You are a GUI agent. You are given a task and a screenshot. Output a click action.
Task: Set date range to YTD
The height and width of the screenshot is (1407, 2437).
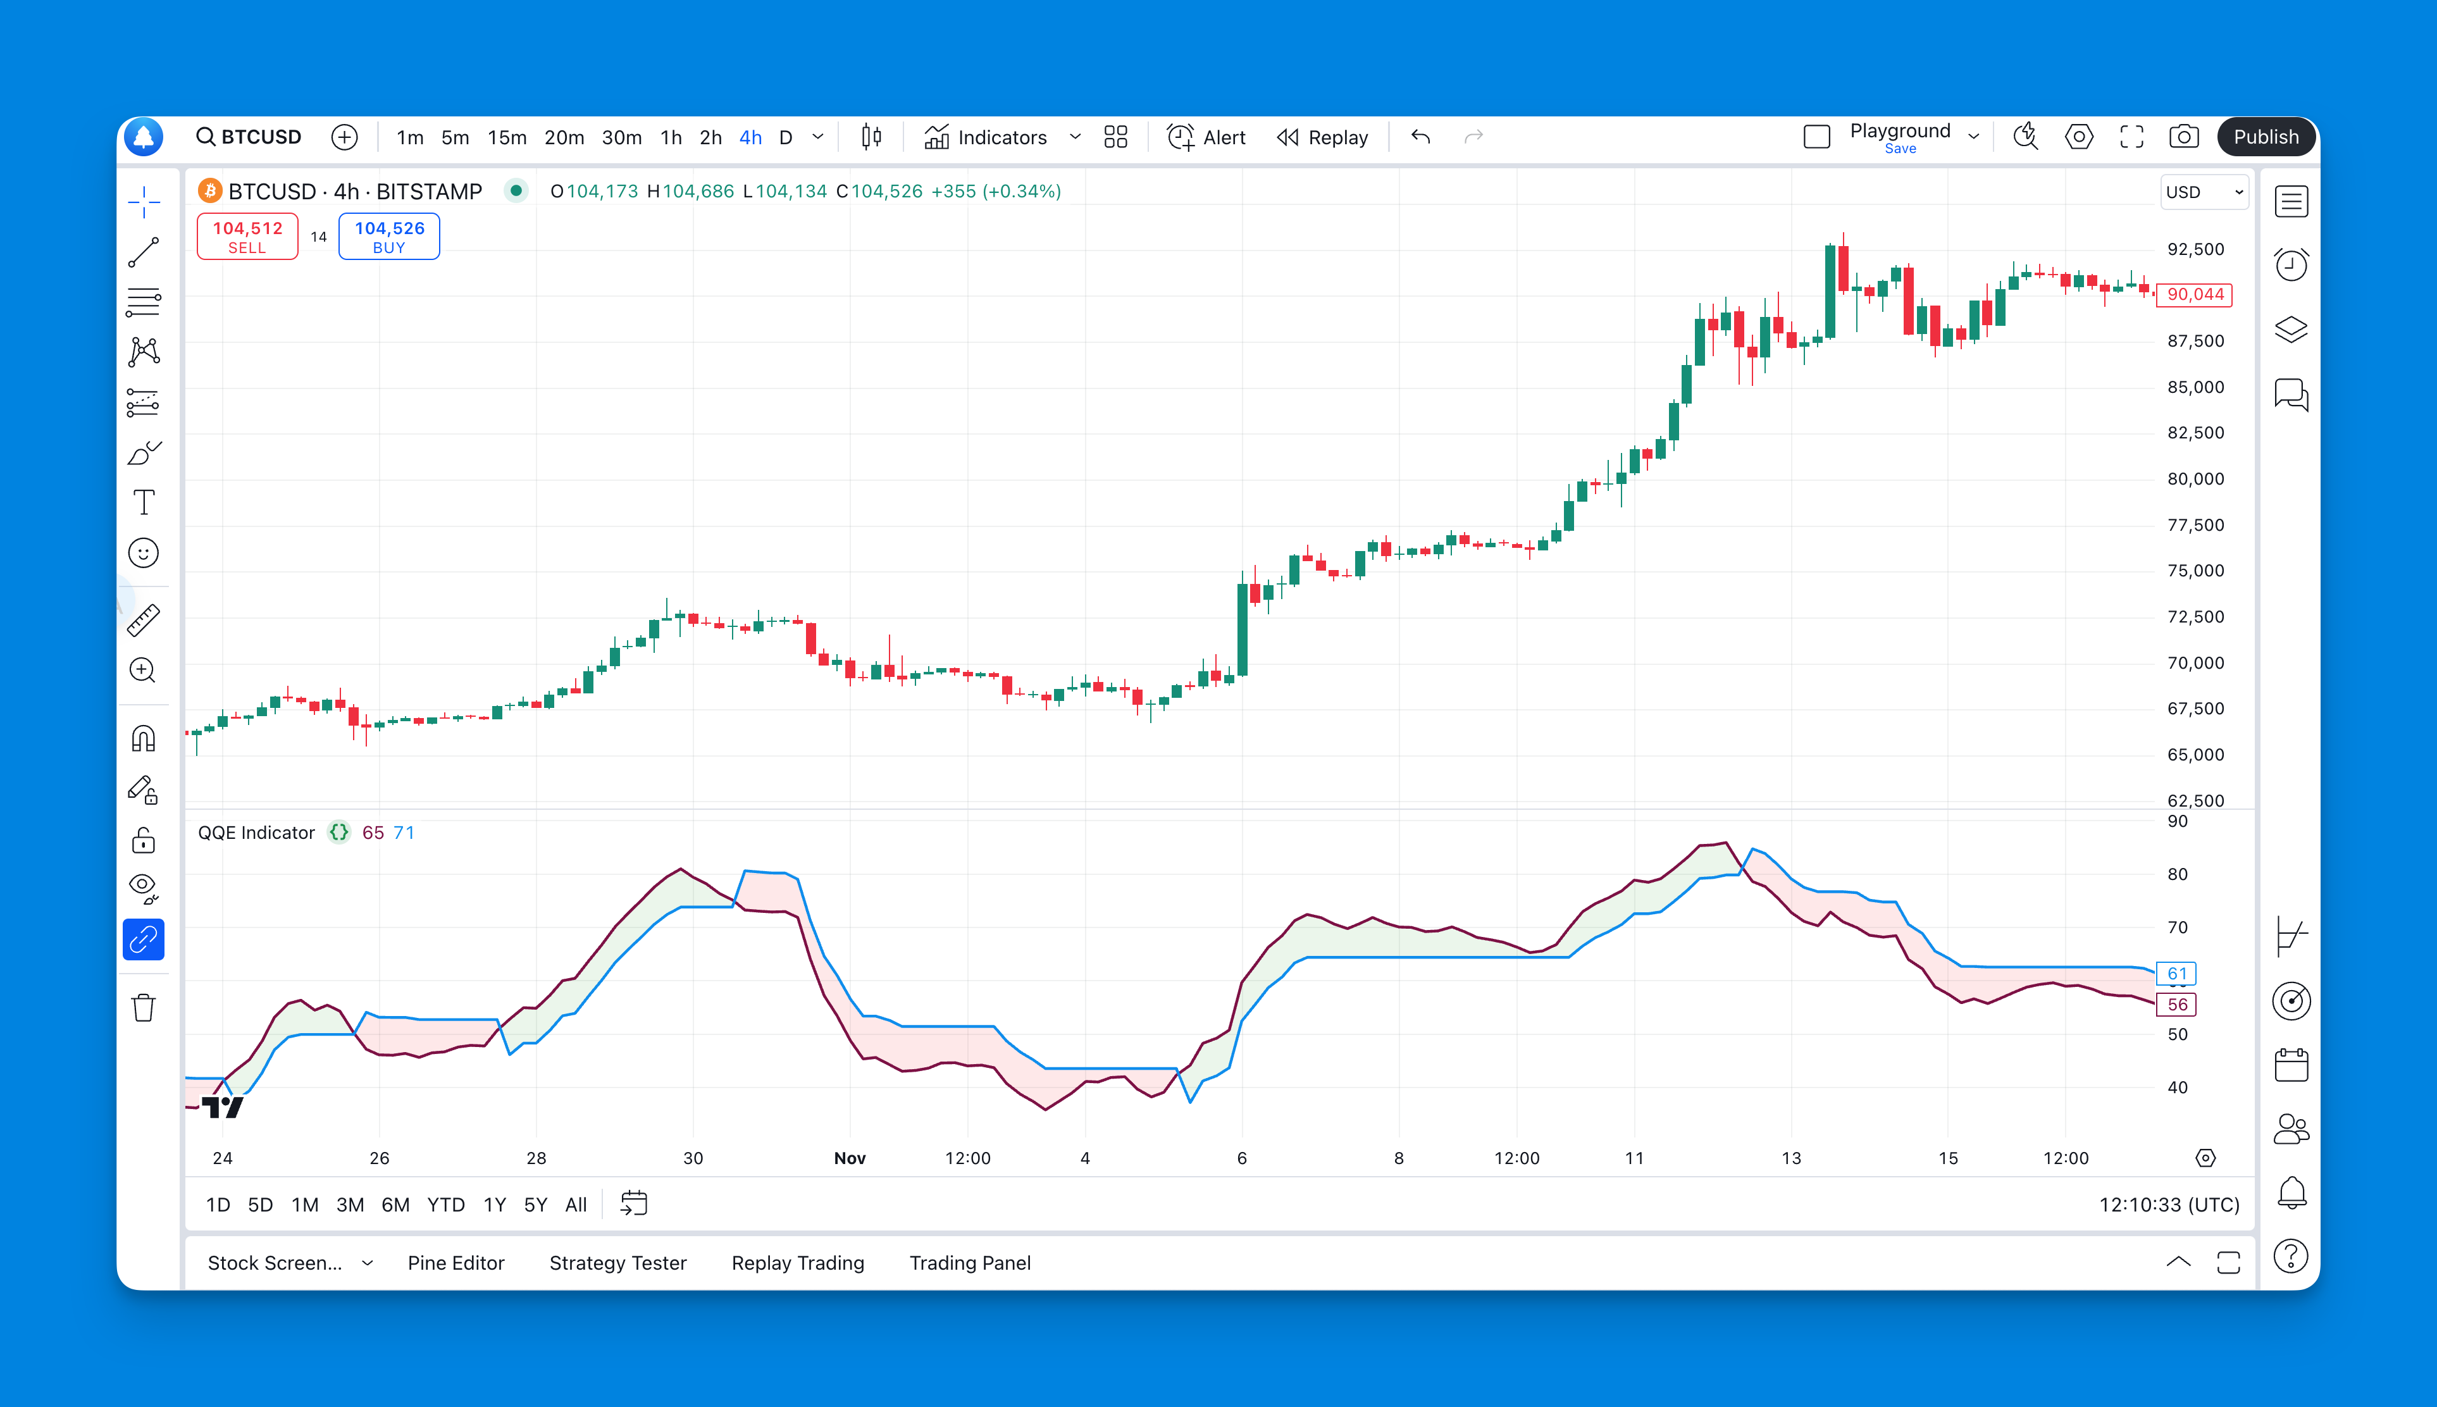tap(445, 1205)
